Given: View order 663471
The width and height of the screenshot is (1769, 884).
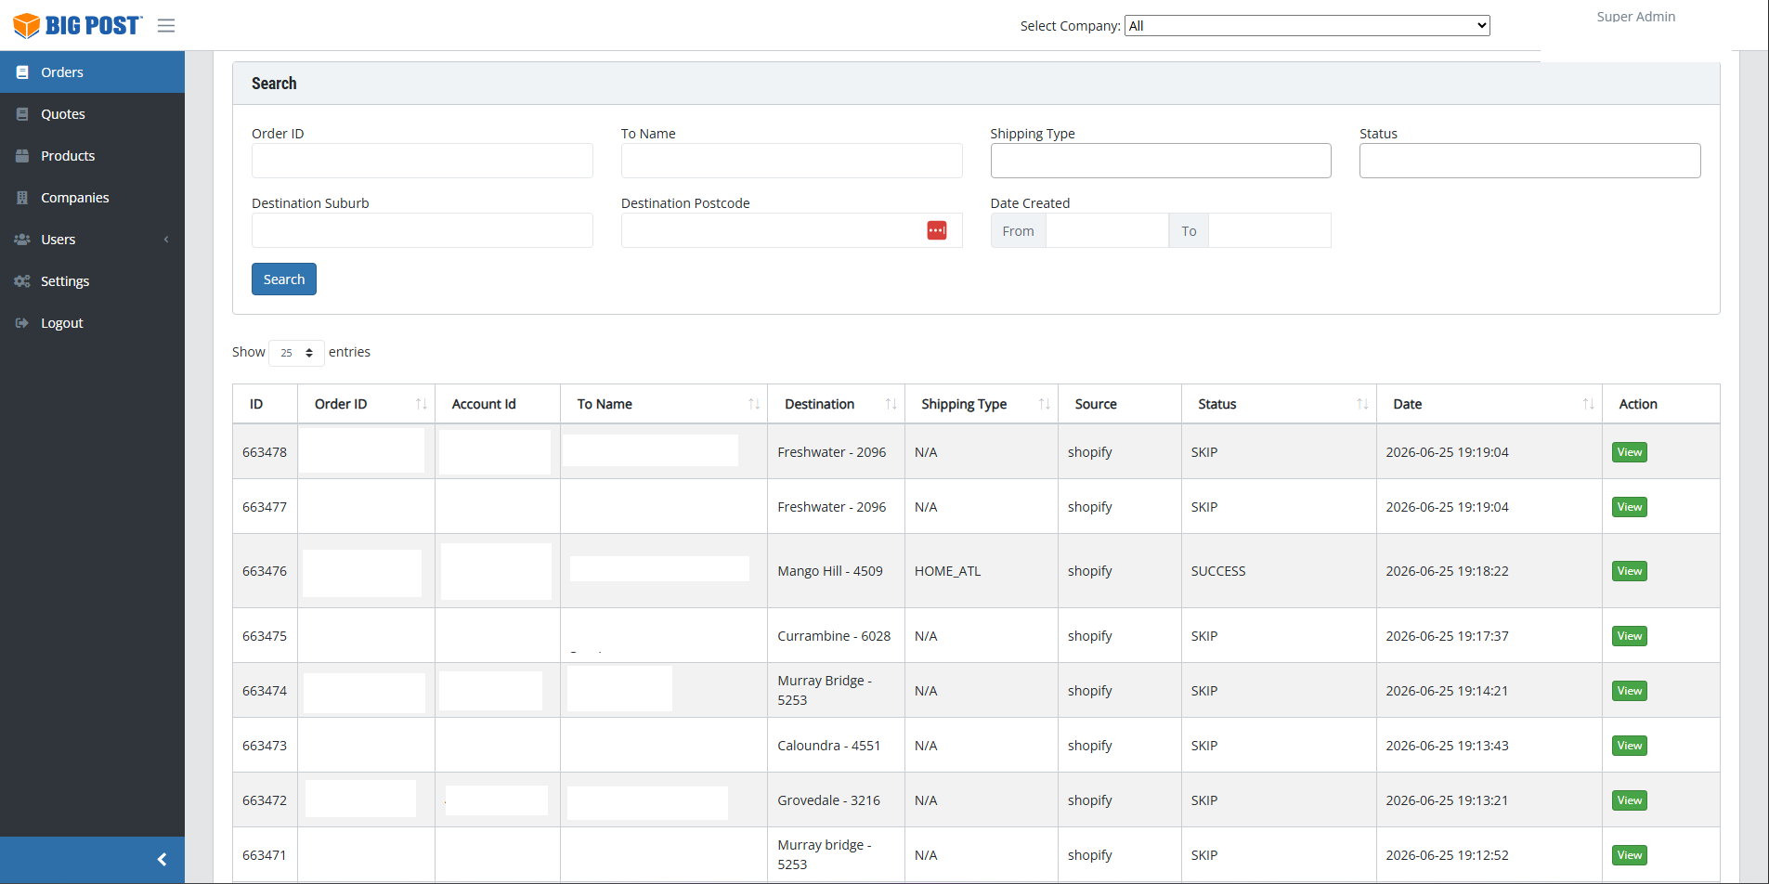Looking at the screenshot, I should (1629, 855).
